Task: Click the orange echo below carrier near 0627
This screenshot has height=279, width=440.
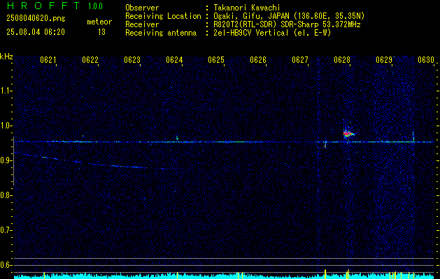Action: [x=325, y=146]
